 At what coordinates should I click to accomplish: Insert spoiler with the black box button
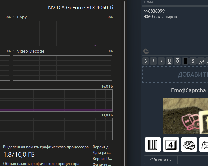click(185, 61)
